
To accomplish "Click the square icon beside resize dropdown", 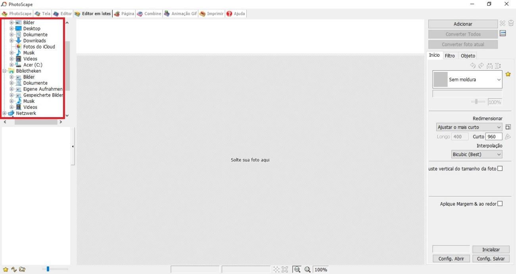I will 508,127.
